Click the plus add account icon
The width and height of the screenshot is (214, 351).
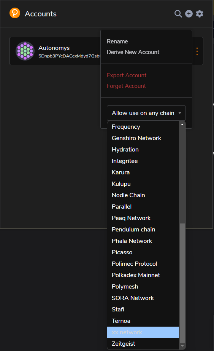(x=189, y=14)
